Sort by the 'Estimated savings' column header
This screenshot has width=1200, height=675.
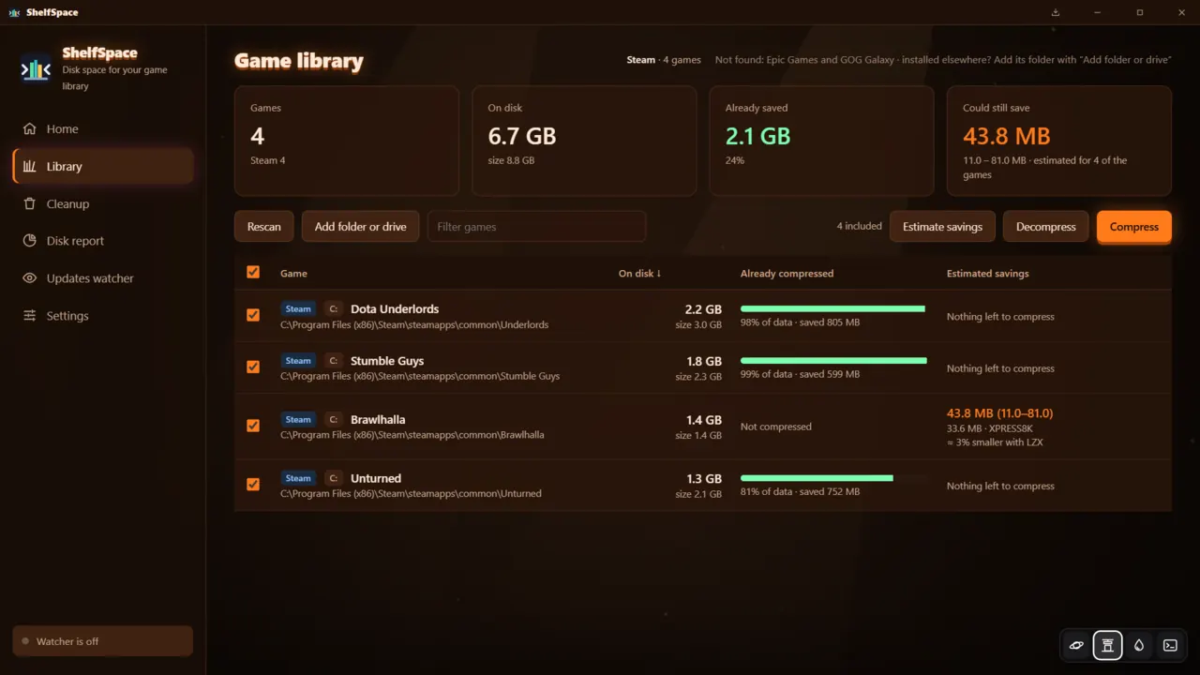[x=987, y=274]
